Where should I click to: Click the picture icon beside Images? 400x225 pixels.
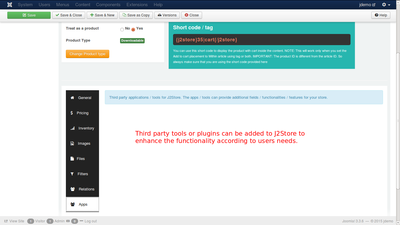(x=72, y=144)
